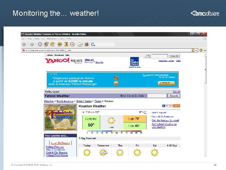Click Today's sunny forecast icon
The height and width of the screenshot is (170, 226).
[x=87, y=152]
